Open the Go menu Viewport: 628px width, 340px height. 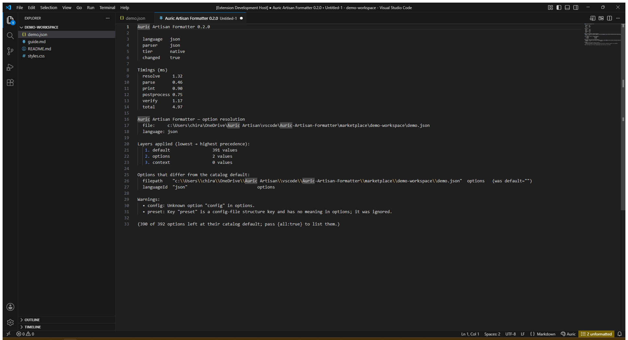pyautogui.click(x=79, y=7)
